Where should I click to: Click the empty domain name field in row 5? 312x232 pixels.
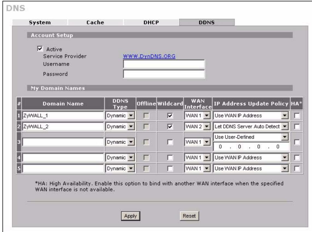click(x=63, y=169)
